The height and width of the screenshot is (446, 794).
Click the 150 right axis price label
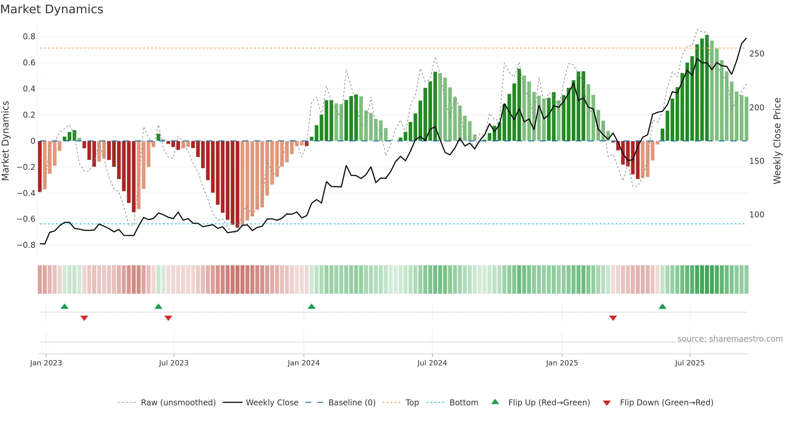point(757,161)
